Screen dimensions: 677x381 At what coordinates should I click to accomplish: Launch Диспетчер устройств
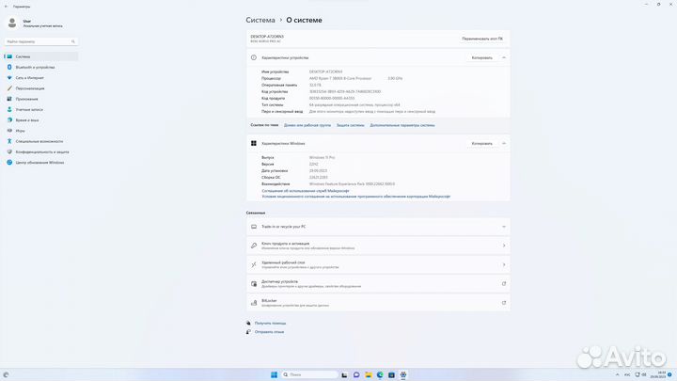coord(378,284)
